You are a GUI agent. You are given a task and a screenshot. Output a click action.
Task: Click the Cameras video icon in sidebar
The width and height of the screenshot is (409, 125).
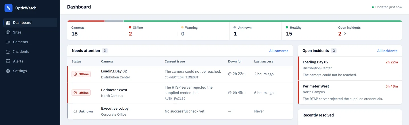point(8,42)
